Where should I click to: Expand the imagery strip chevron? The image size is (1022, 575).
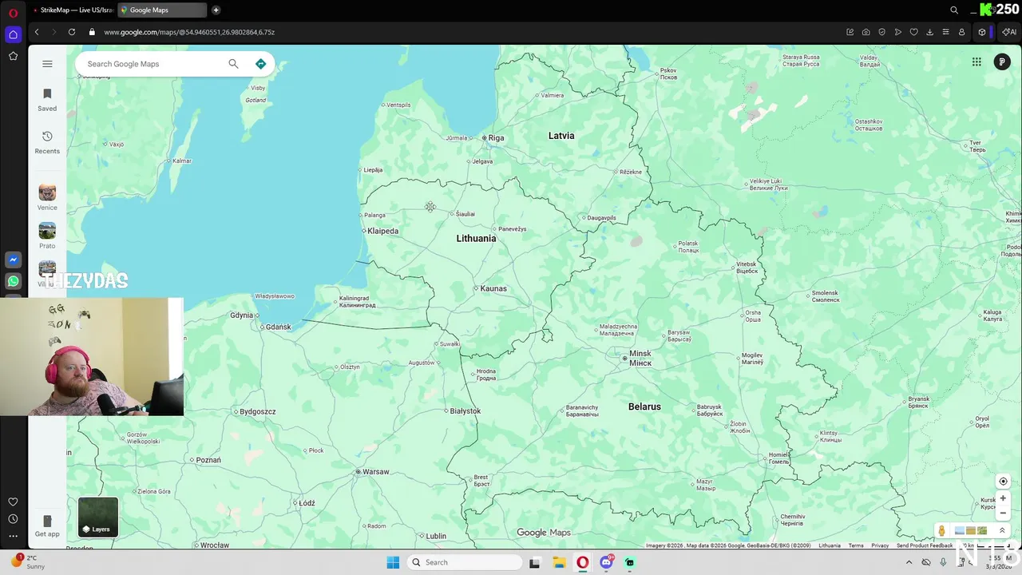pos(1002,531)
